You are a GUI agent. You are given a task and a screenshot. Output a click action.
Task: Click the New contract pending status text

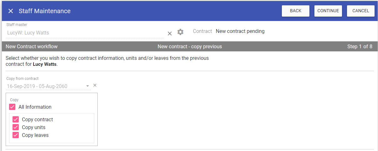click(x=240, y=31)
